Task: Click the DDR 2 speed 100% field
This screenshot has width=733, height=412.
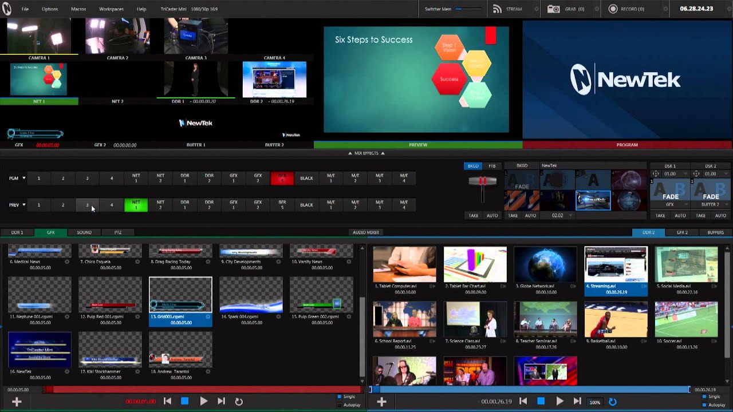Action: click(595, 402)
